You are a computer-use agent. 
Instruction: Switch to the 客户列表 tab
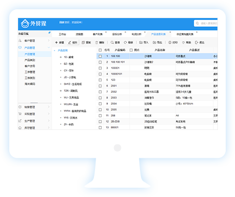click(98, 34)
